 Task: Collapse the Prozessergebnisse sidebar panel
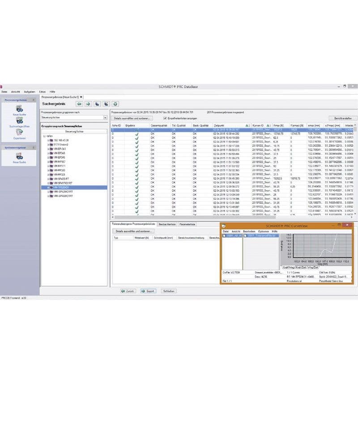(34, 100)
